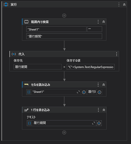Viewport: 131px width, 144px height.
Task: Click the 1 行を書き込み pencil icon
Action: 26,110
